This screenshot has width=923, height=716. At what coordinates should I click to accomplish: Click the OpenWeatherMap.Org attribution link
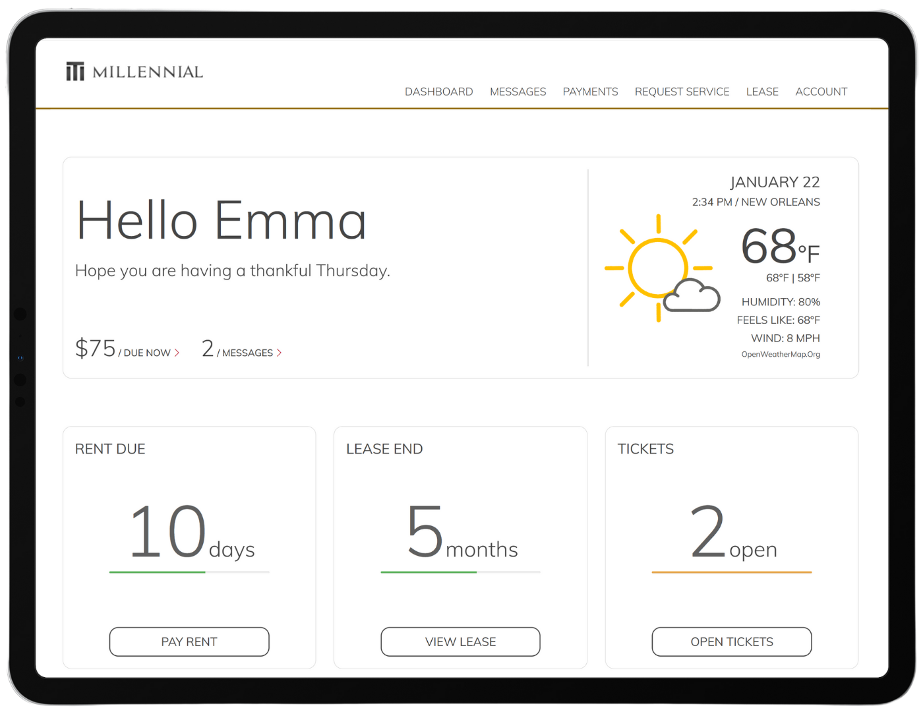tap(781, 354)
